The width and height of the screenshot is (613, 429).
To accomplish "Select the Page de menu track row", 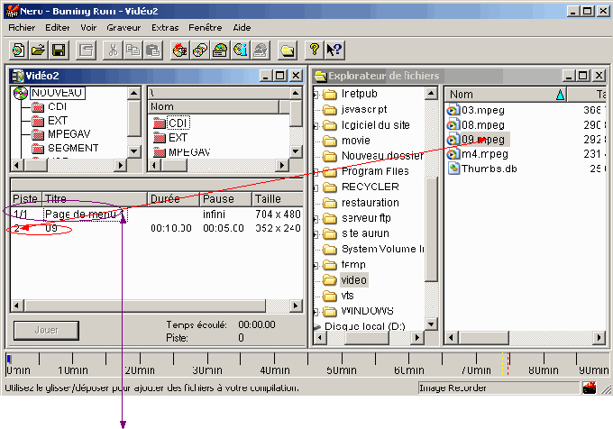I will coord(156,214).
